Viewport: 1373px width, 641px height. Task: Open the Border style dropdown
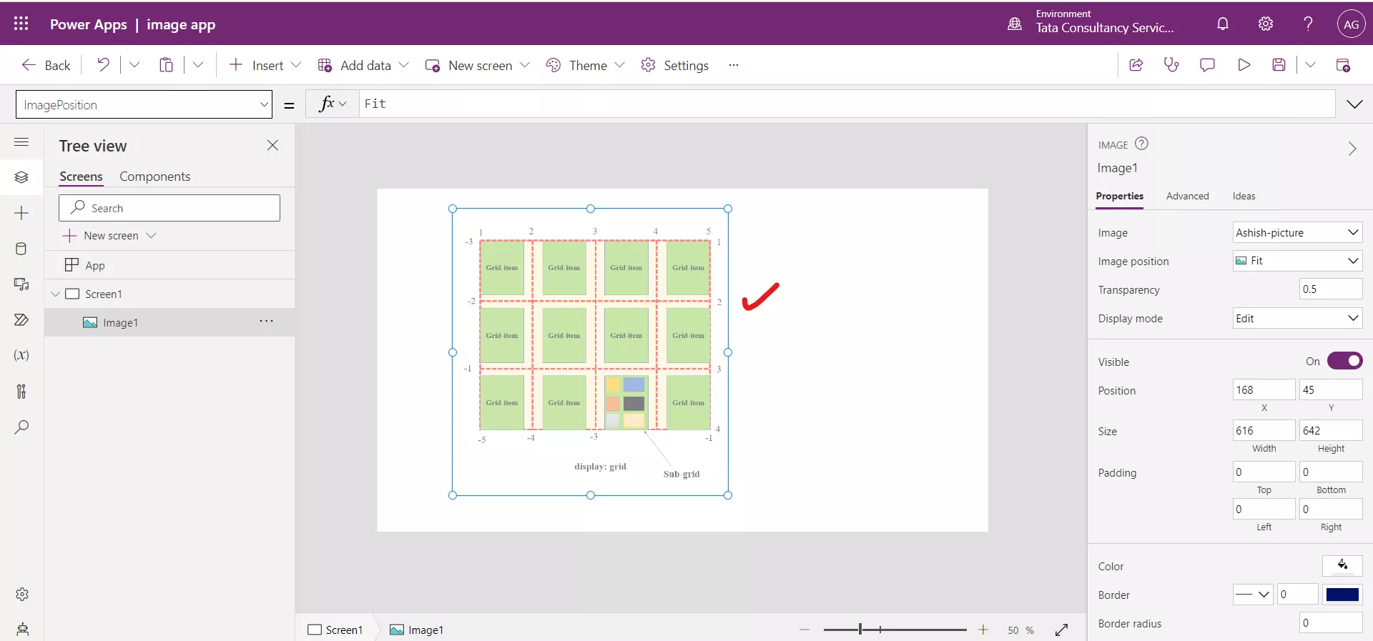(1253, 595)
